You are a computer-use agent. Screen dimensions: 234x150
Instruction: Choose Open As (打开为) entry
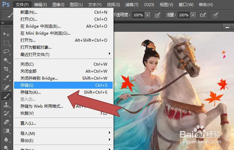[64, 40]
